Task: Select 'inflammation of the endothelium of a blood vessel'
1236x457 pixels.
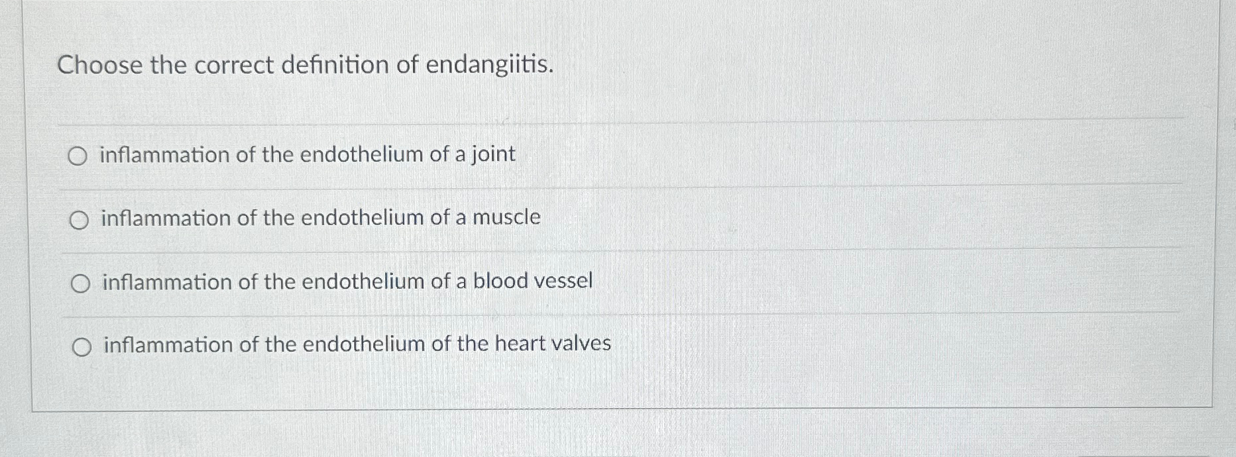Action: 80,282
